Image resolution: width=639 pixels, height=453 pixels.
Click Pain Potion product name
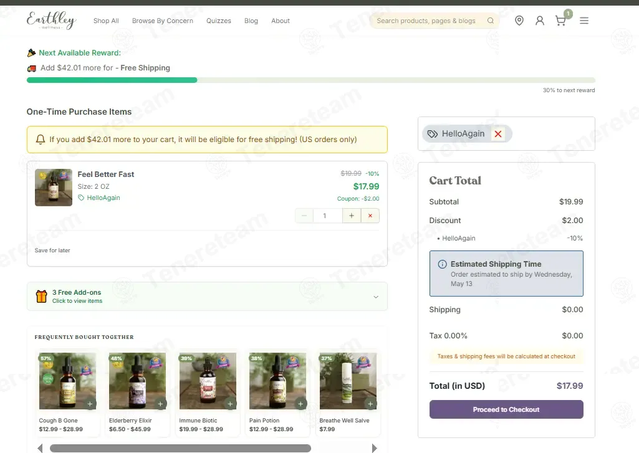[x=264, y=421]
